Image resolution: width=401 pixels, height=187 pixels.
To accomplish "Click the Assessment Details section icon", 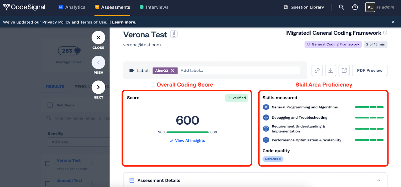I will click(132, 180).
